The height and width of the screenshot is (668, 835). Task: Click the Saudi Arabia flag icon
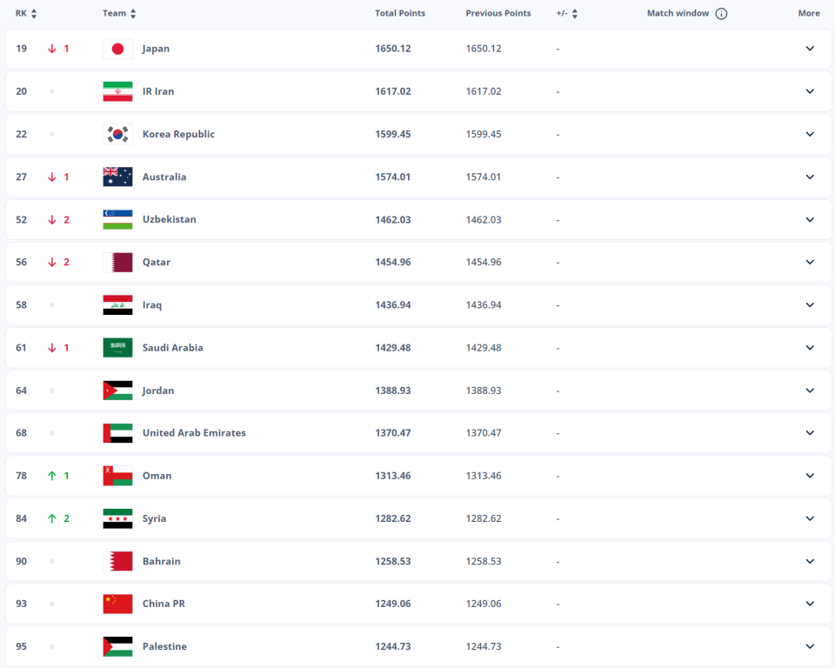tap(117, 347)
